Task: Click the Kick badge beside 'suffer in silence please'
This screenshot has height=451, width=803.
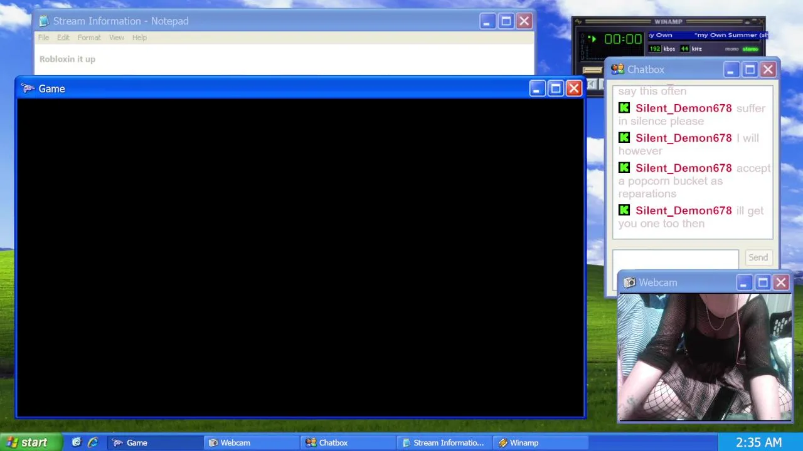Action: (x=624, y=108)
